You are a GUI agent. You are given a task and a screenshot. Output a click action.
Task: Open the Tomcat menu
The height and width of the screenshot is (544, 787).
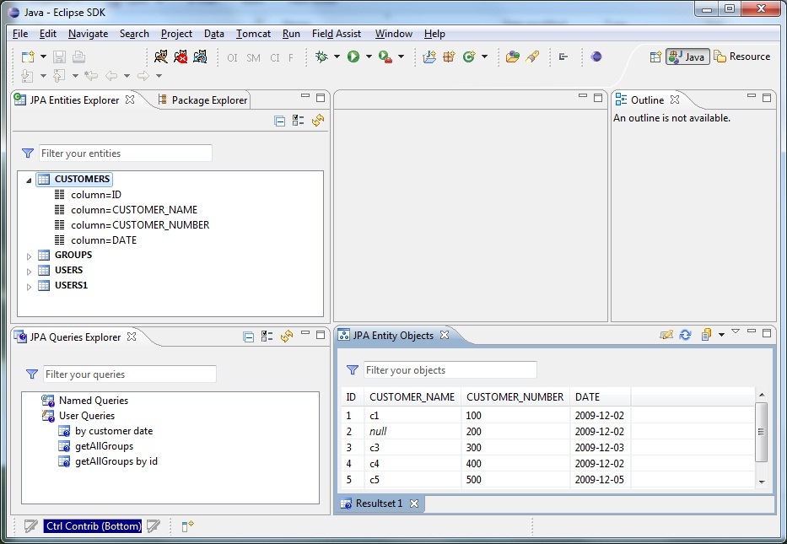pos(253,34)
